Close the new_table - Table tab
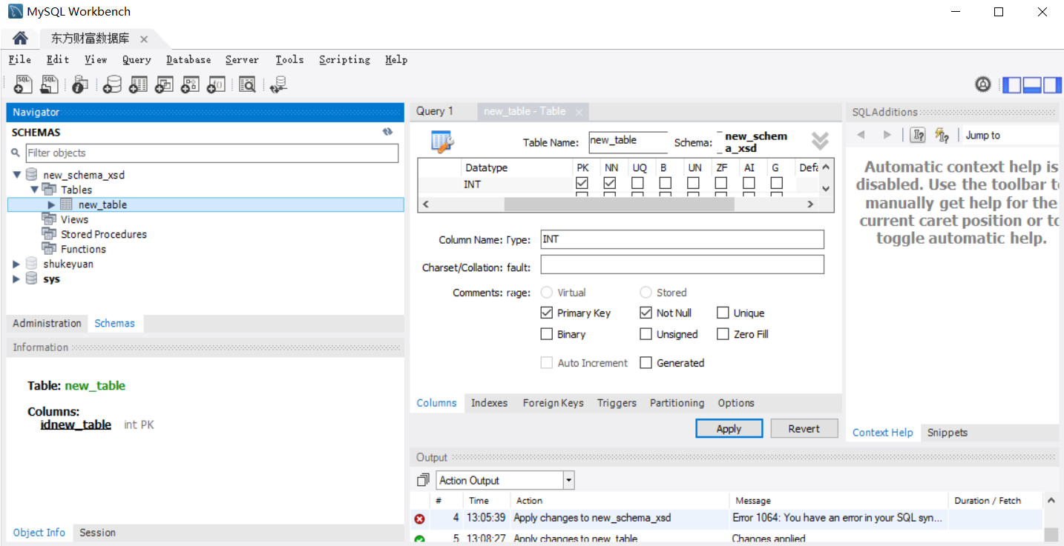The width and height of the screenshot is (1064, 546). (x=579, y=112)
